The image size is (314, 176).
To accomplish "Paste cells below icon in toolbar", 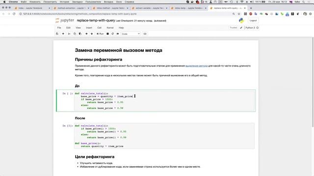I will click(x=80, y=34).
